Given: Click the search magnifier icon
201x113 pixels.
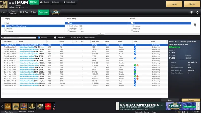Looking at the screenshot, I should (x=3, y=38).
